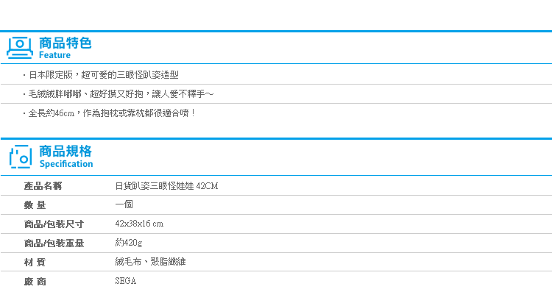Click the quantity value 一個
The width and height of the screenshot is (552, 292).
tap(124, 204)
